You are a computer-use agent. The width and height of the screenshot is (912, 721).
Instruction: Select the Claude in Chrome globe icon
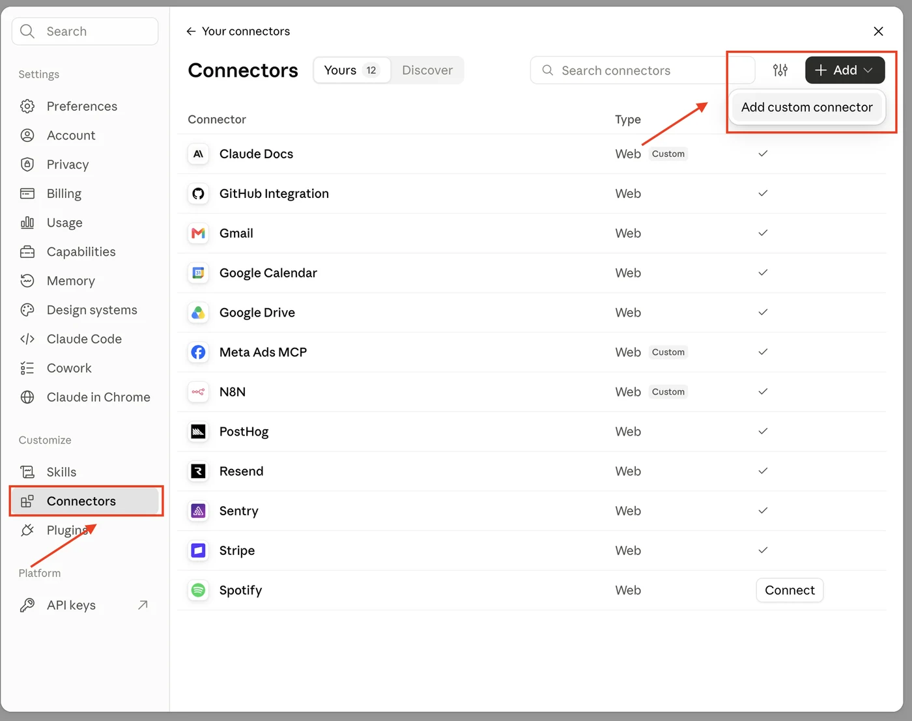pyautogui.click(x=27, y=397)
